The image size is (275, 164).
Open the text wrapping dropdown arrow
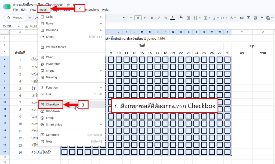[x=226, y=18]
